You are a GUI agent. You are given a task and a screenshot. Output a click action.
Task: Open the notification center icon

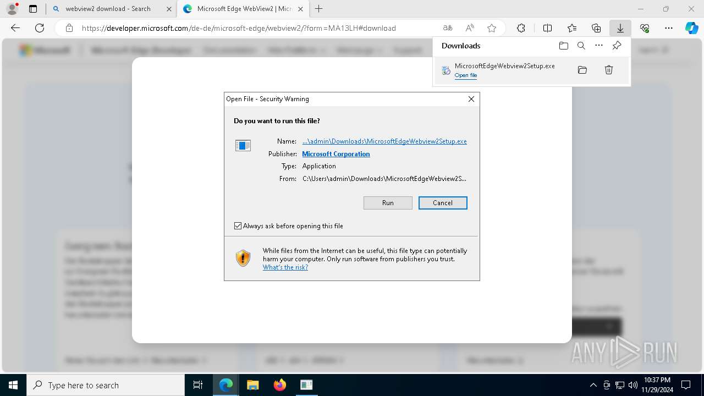coord(686,385)
